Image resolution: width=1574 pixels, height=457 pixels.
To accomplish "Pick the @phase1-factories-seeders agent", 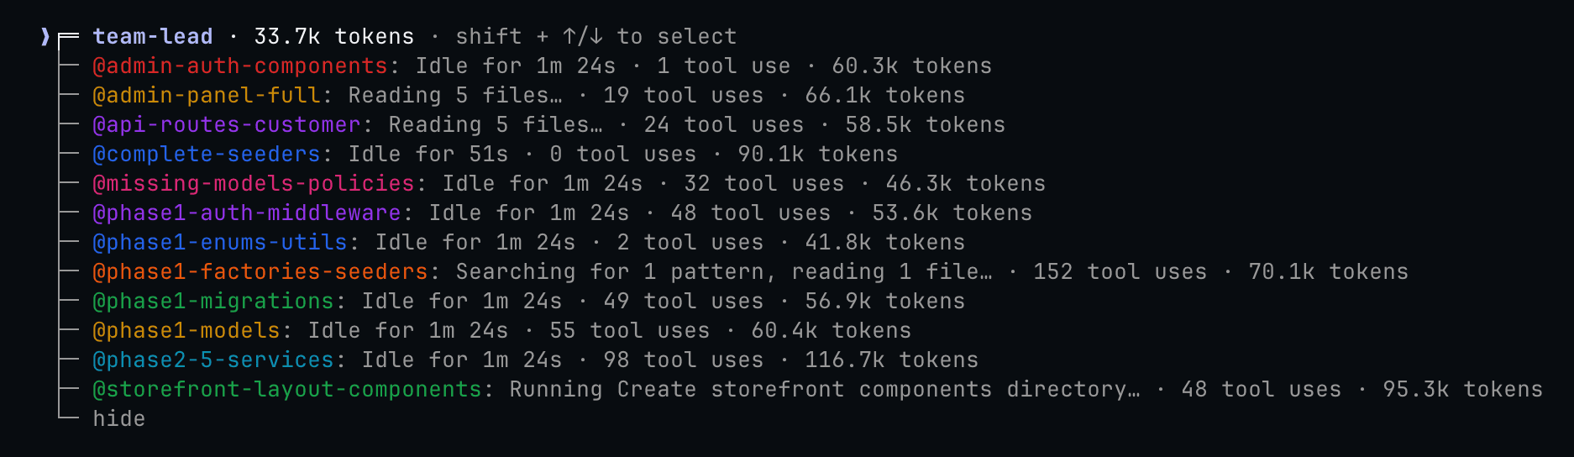I will (260, 272).
